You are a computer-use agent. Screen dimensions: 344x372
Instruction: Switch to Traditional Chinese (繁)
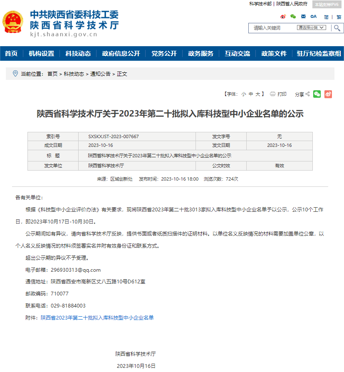tap(339, 17)
